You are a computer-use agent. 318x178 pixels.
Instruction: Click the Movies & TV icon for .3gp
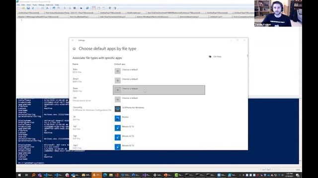click(x=118, y=137)
